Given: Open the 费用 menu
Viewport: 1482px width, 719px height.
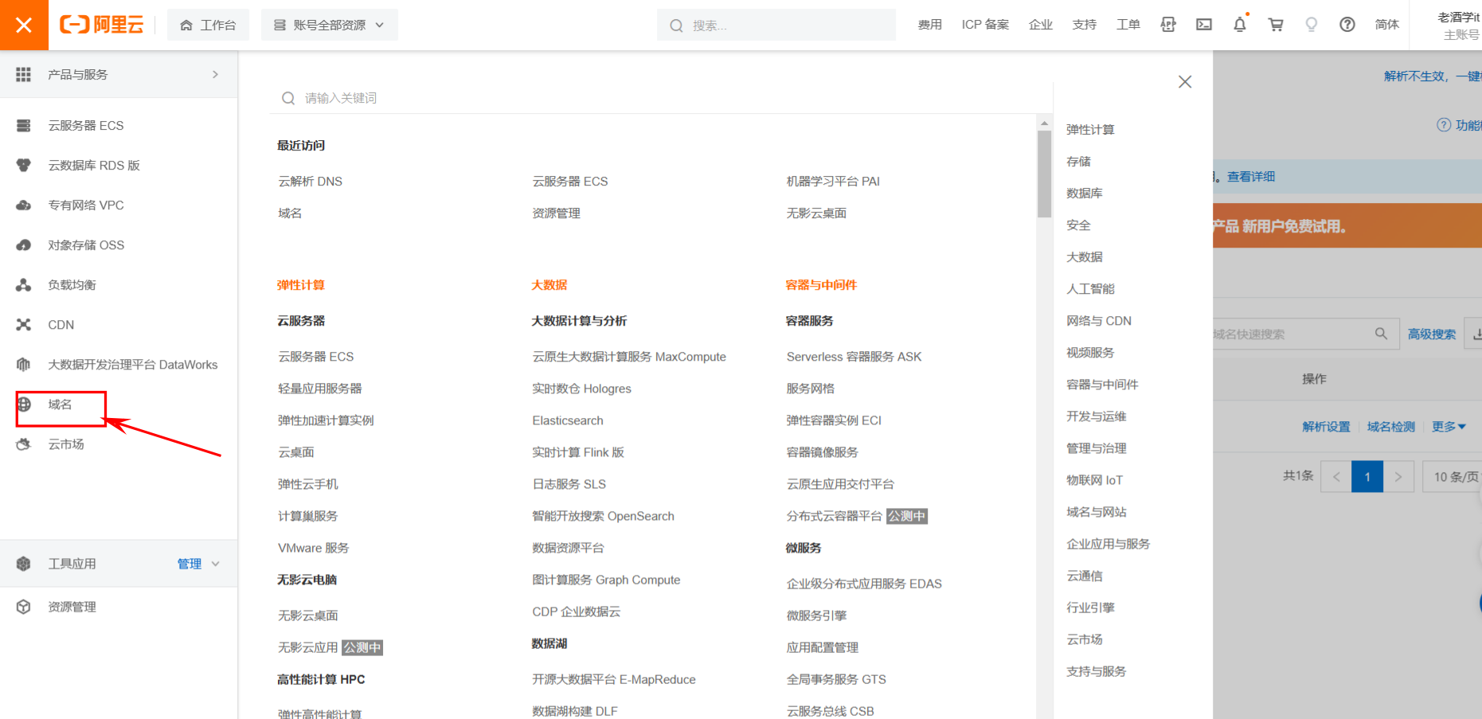Looking at the screenshot, I should tap(929, 25).
